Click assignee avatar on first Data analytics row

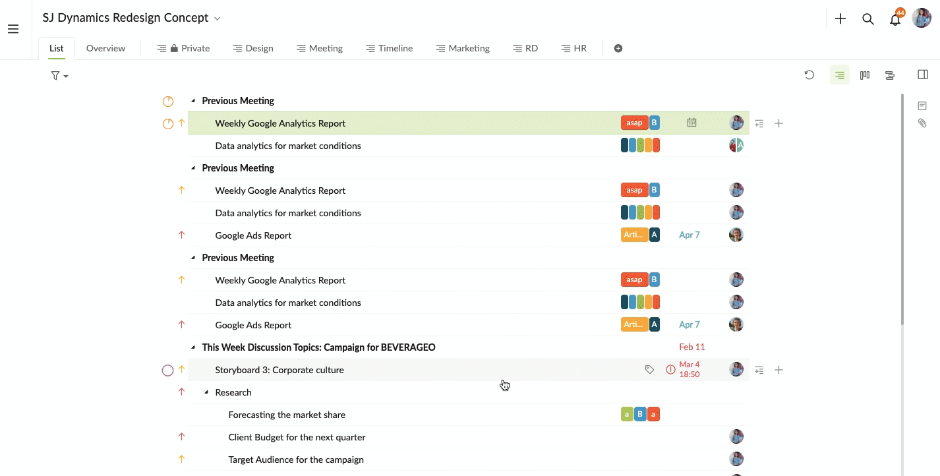click(x=736, y=146)
